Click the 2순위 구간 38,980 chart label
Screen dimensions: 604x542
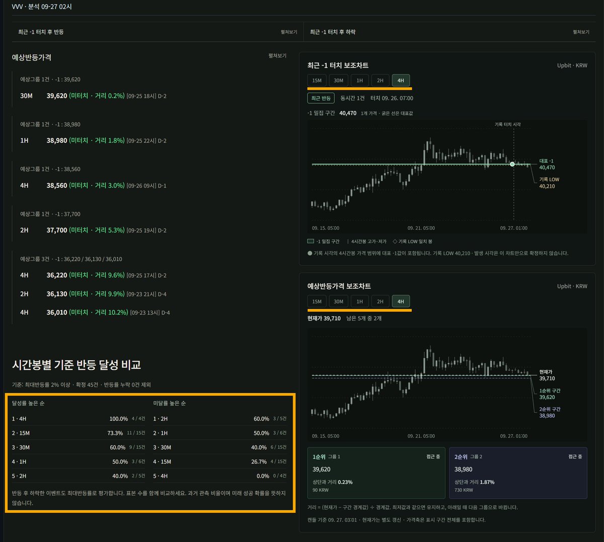click(550, 413)
